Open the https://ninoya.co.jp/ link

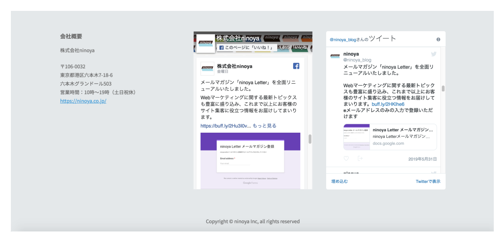click(x=83, y=101)
